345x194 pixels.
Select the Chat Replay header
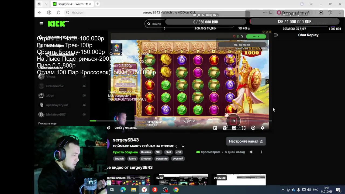[308, 35]
